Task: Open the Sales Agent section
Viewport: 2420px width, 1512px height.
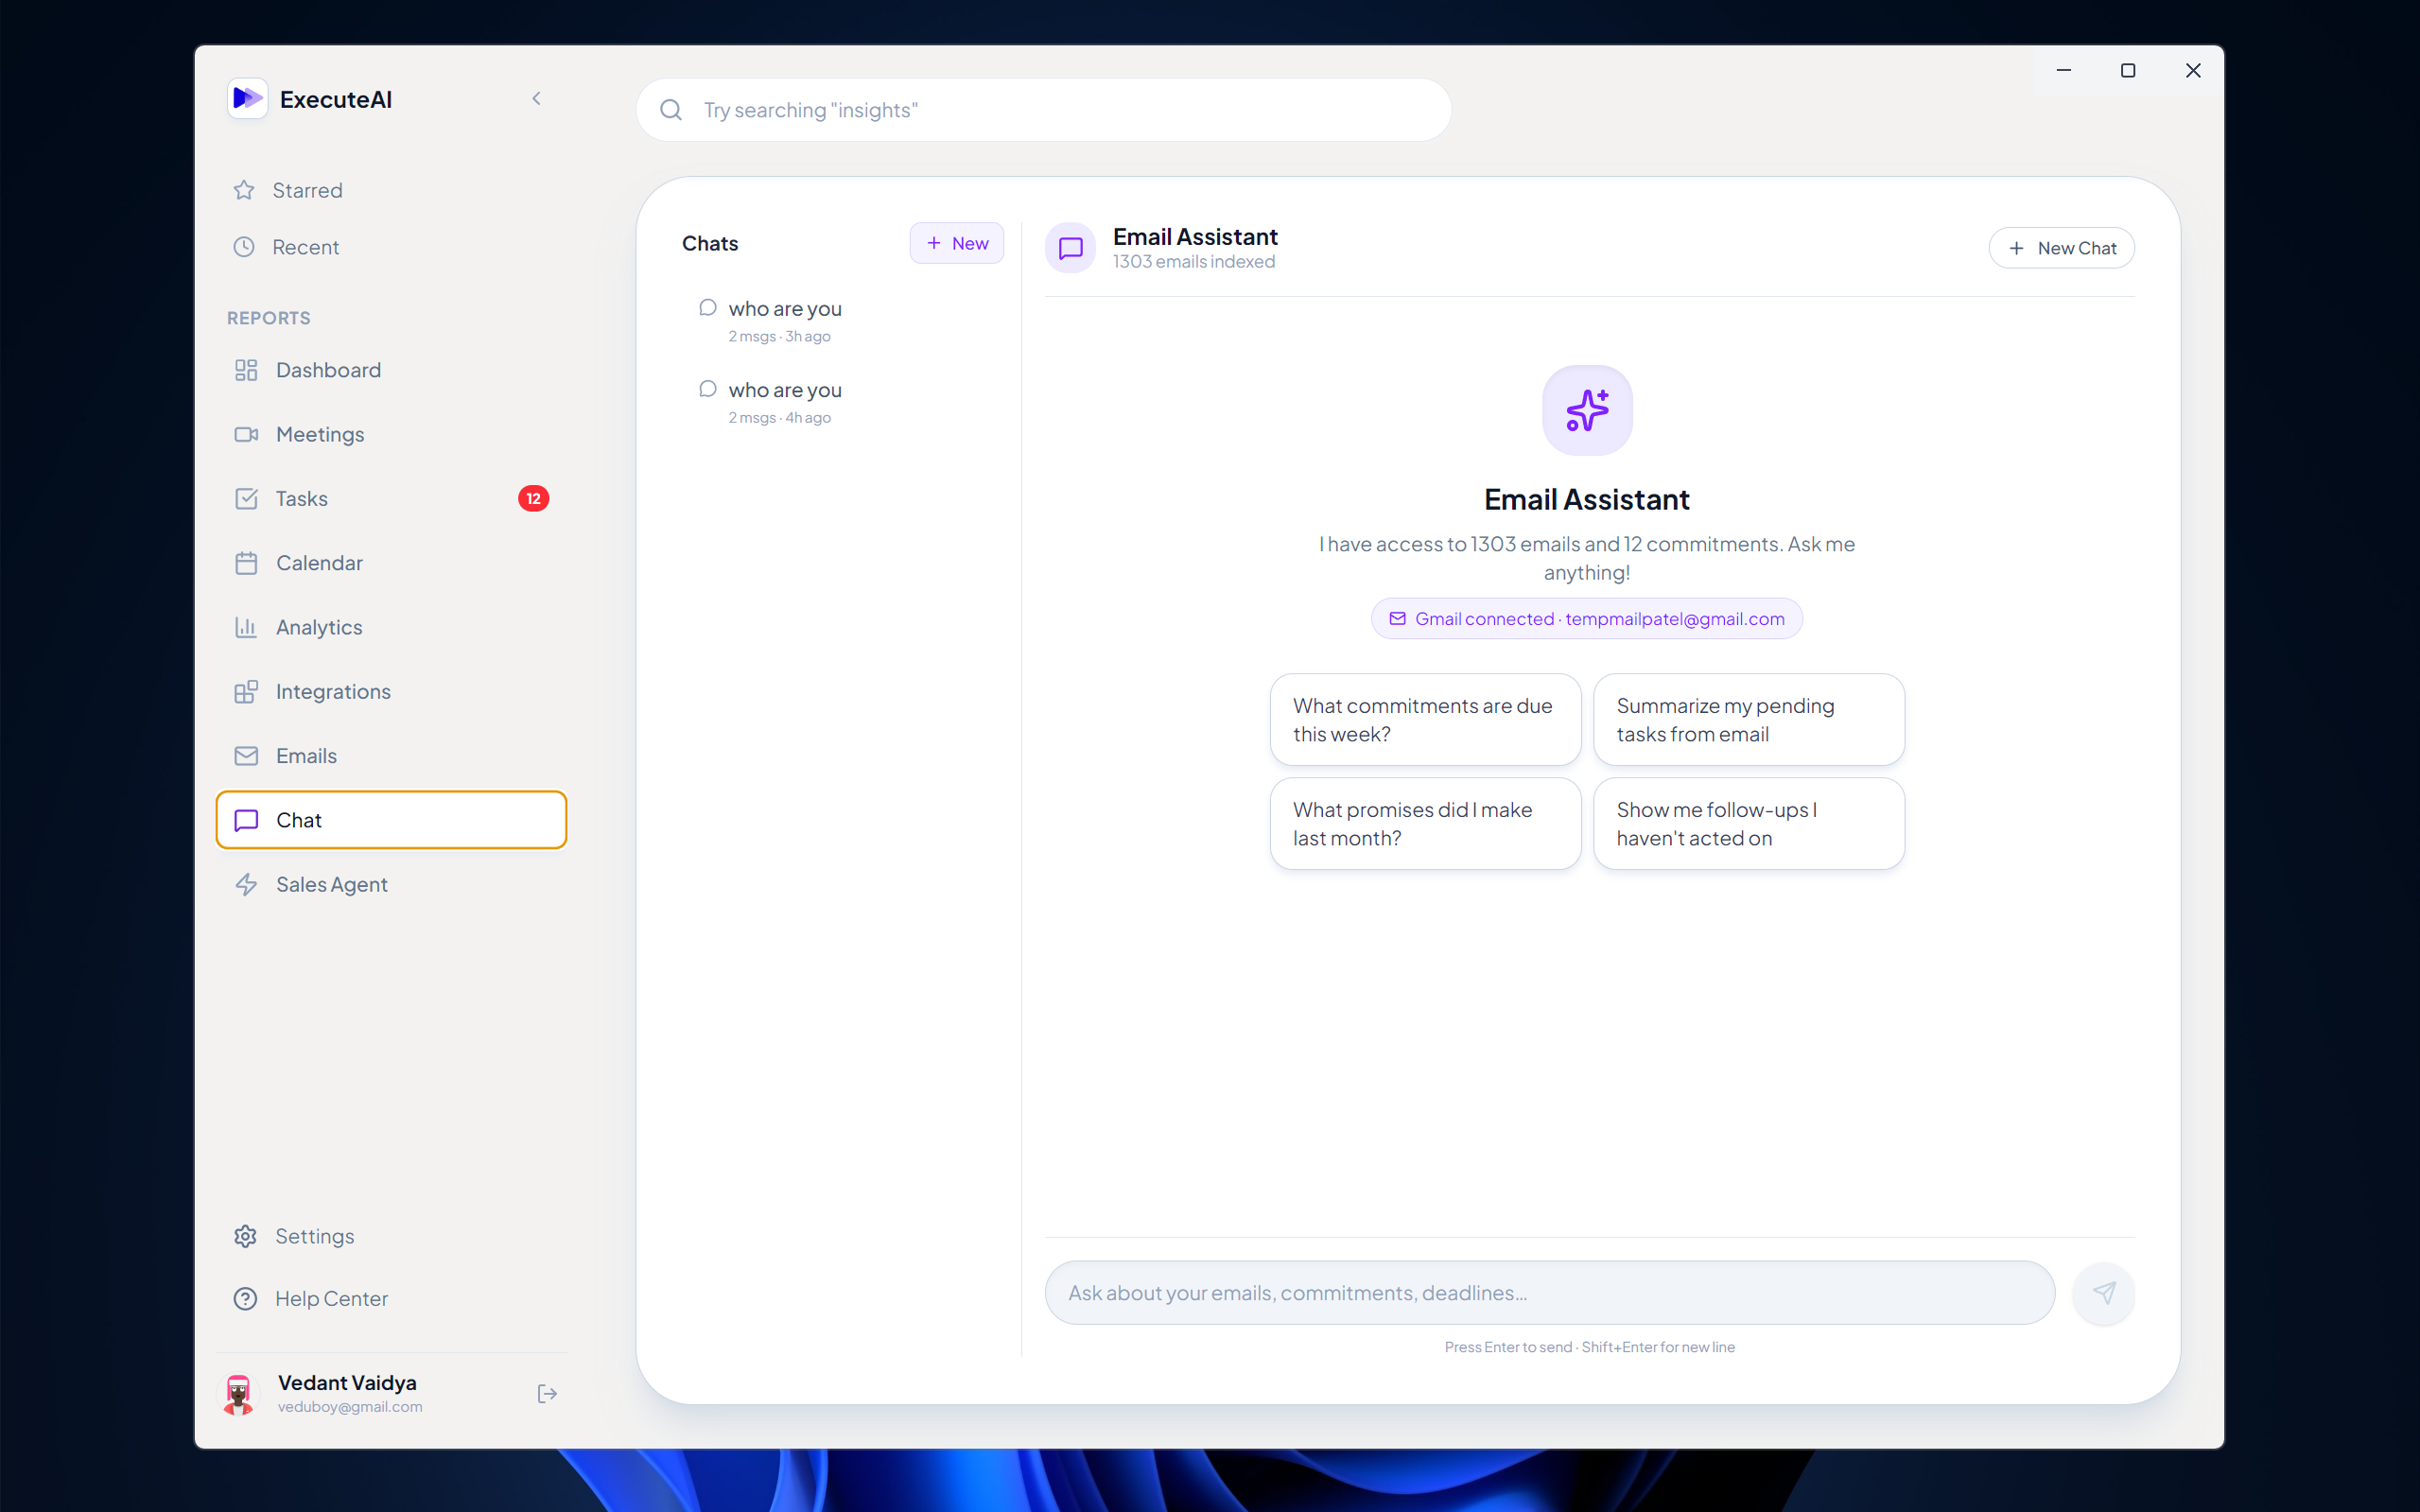Action: click(331, 884)
